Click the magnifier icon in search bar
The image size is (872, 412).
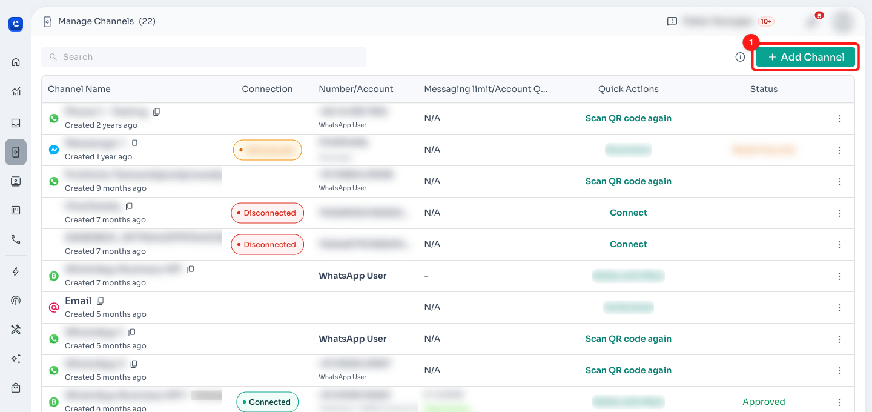click(x=53, y=57)
